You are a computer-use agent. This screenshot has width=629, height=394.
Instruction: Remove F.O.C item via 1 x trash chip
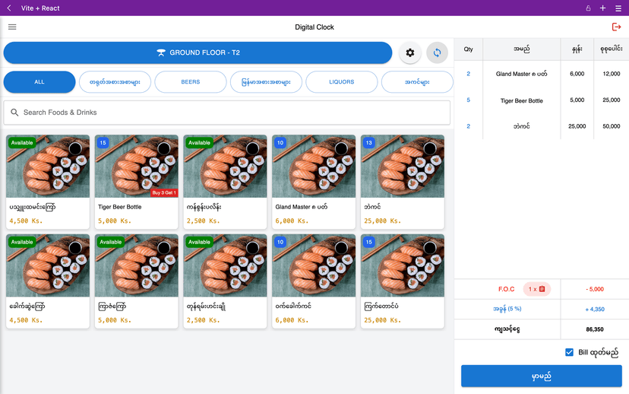tap(537, 289)
